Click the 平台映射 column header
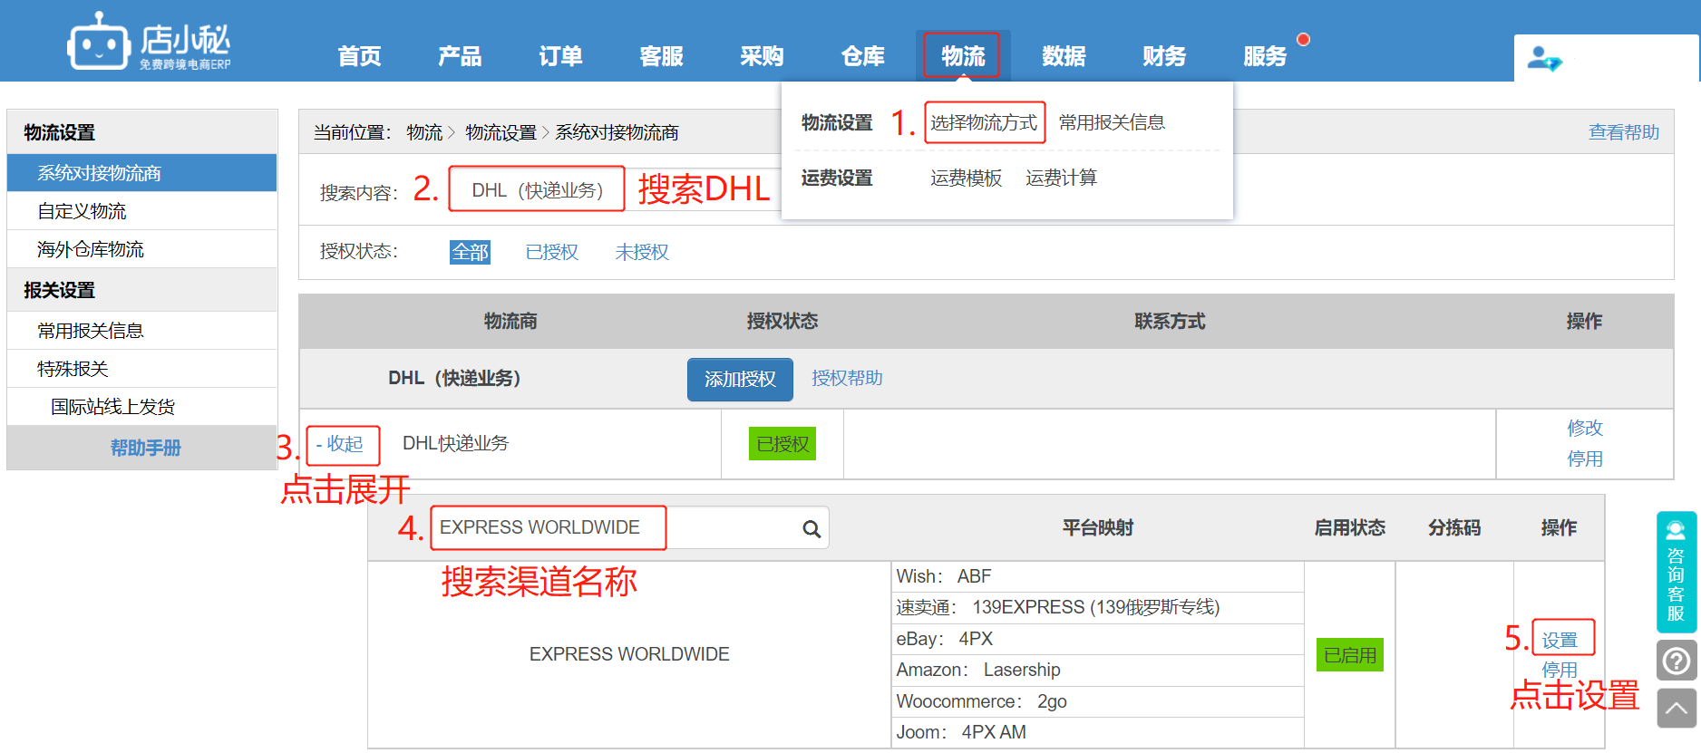 pos(1097,528)
